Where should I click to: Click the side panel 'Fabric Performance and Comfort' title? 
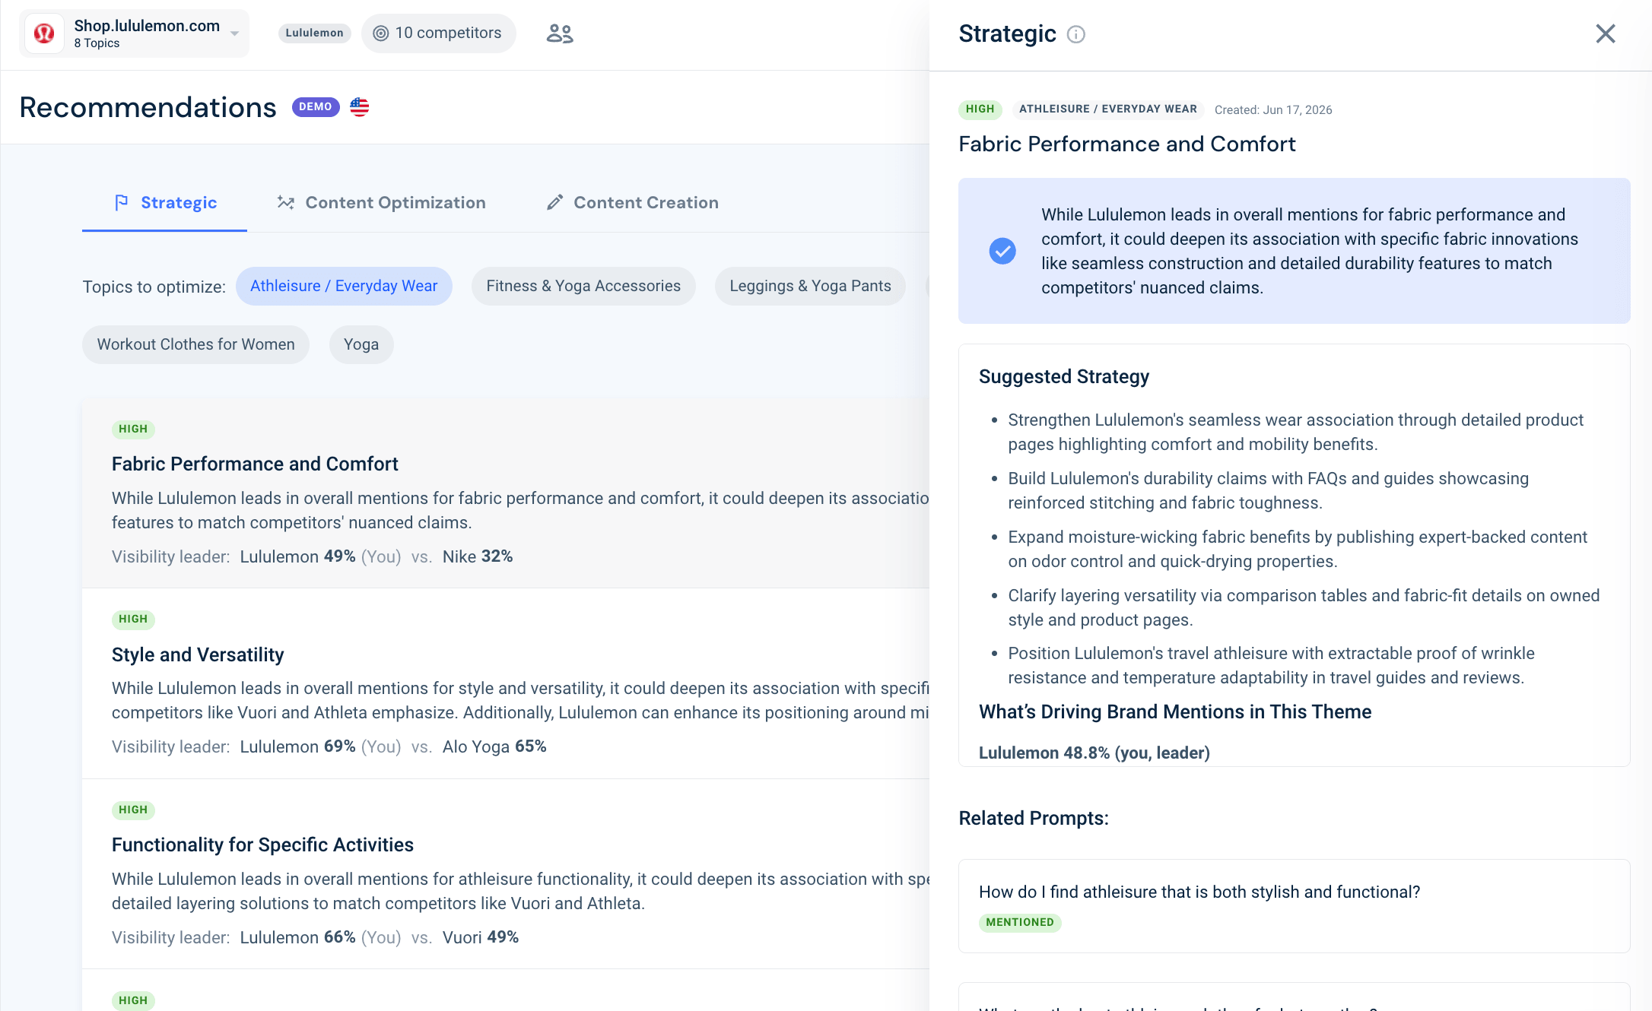1127,144
